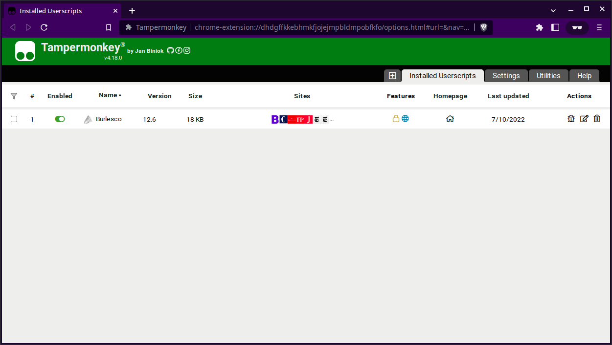Image resolution: width=612 pixels, height=345 pixels.
Task: Click the red J site icon
Action: 309,119
